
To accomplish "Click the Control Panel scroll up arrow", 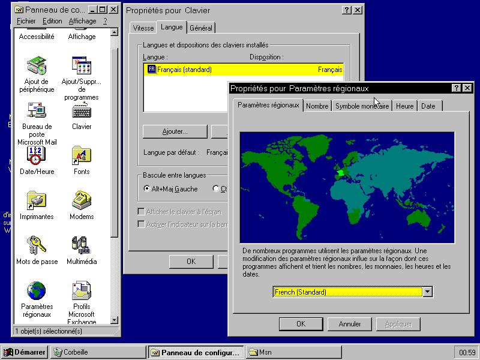I will tap(114, 32).
